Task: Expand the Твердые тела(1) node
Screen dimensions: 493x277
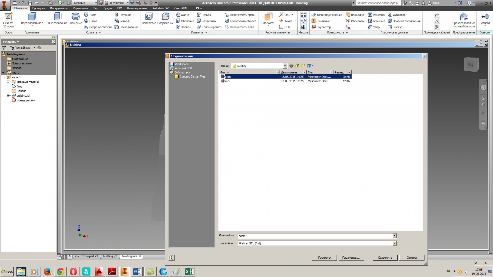Action: click(8, 82)
